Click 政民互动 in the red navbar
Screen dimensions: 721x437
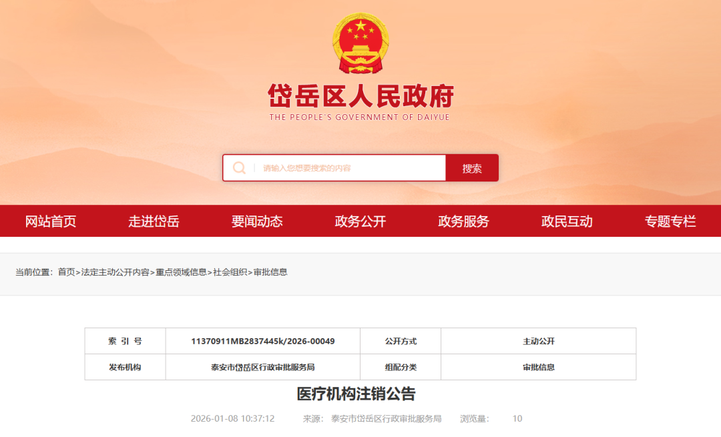pyautogui.click(x=567, y=222)
